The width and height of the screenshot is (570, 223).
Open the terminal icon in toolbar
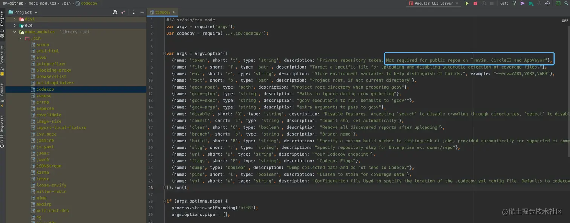click(558, 3)
